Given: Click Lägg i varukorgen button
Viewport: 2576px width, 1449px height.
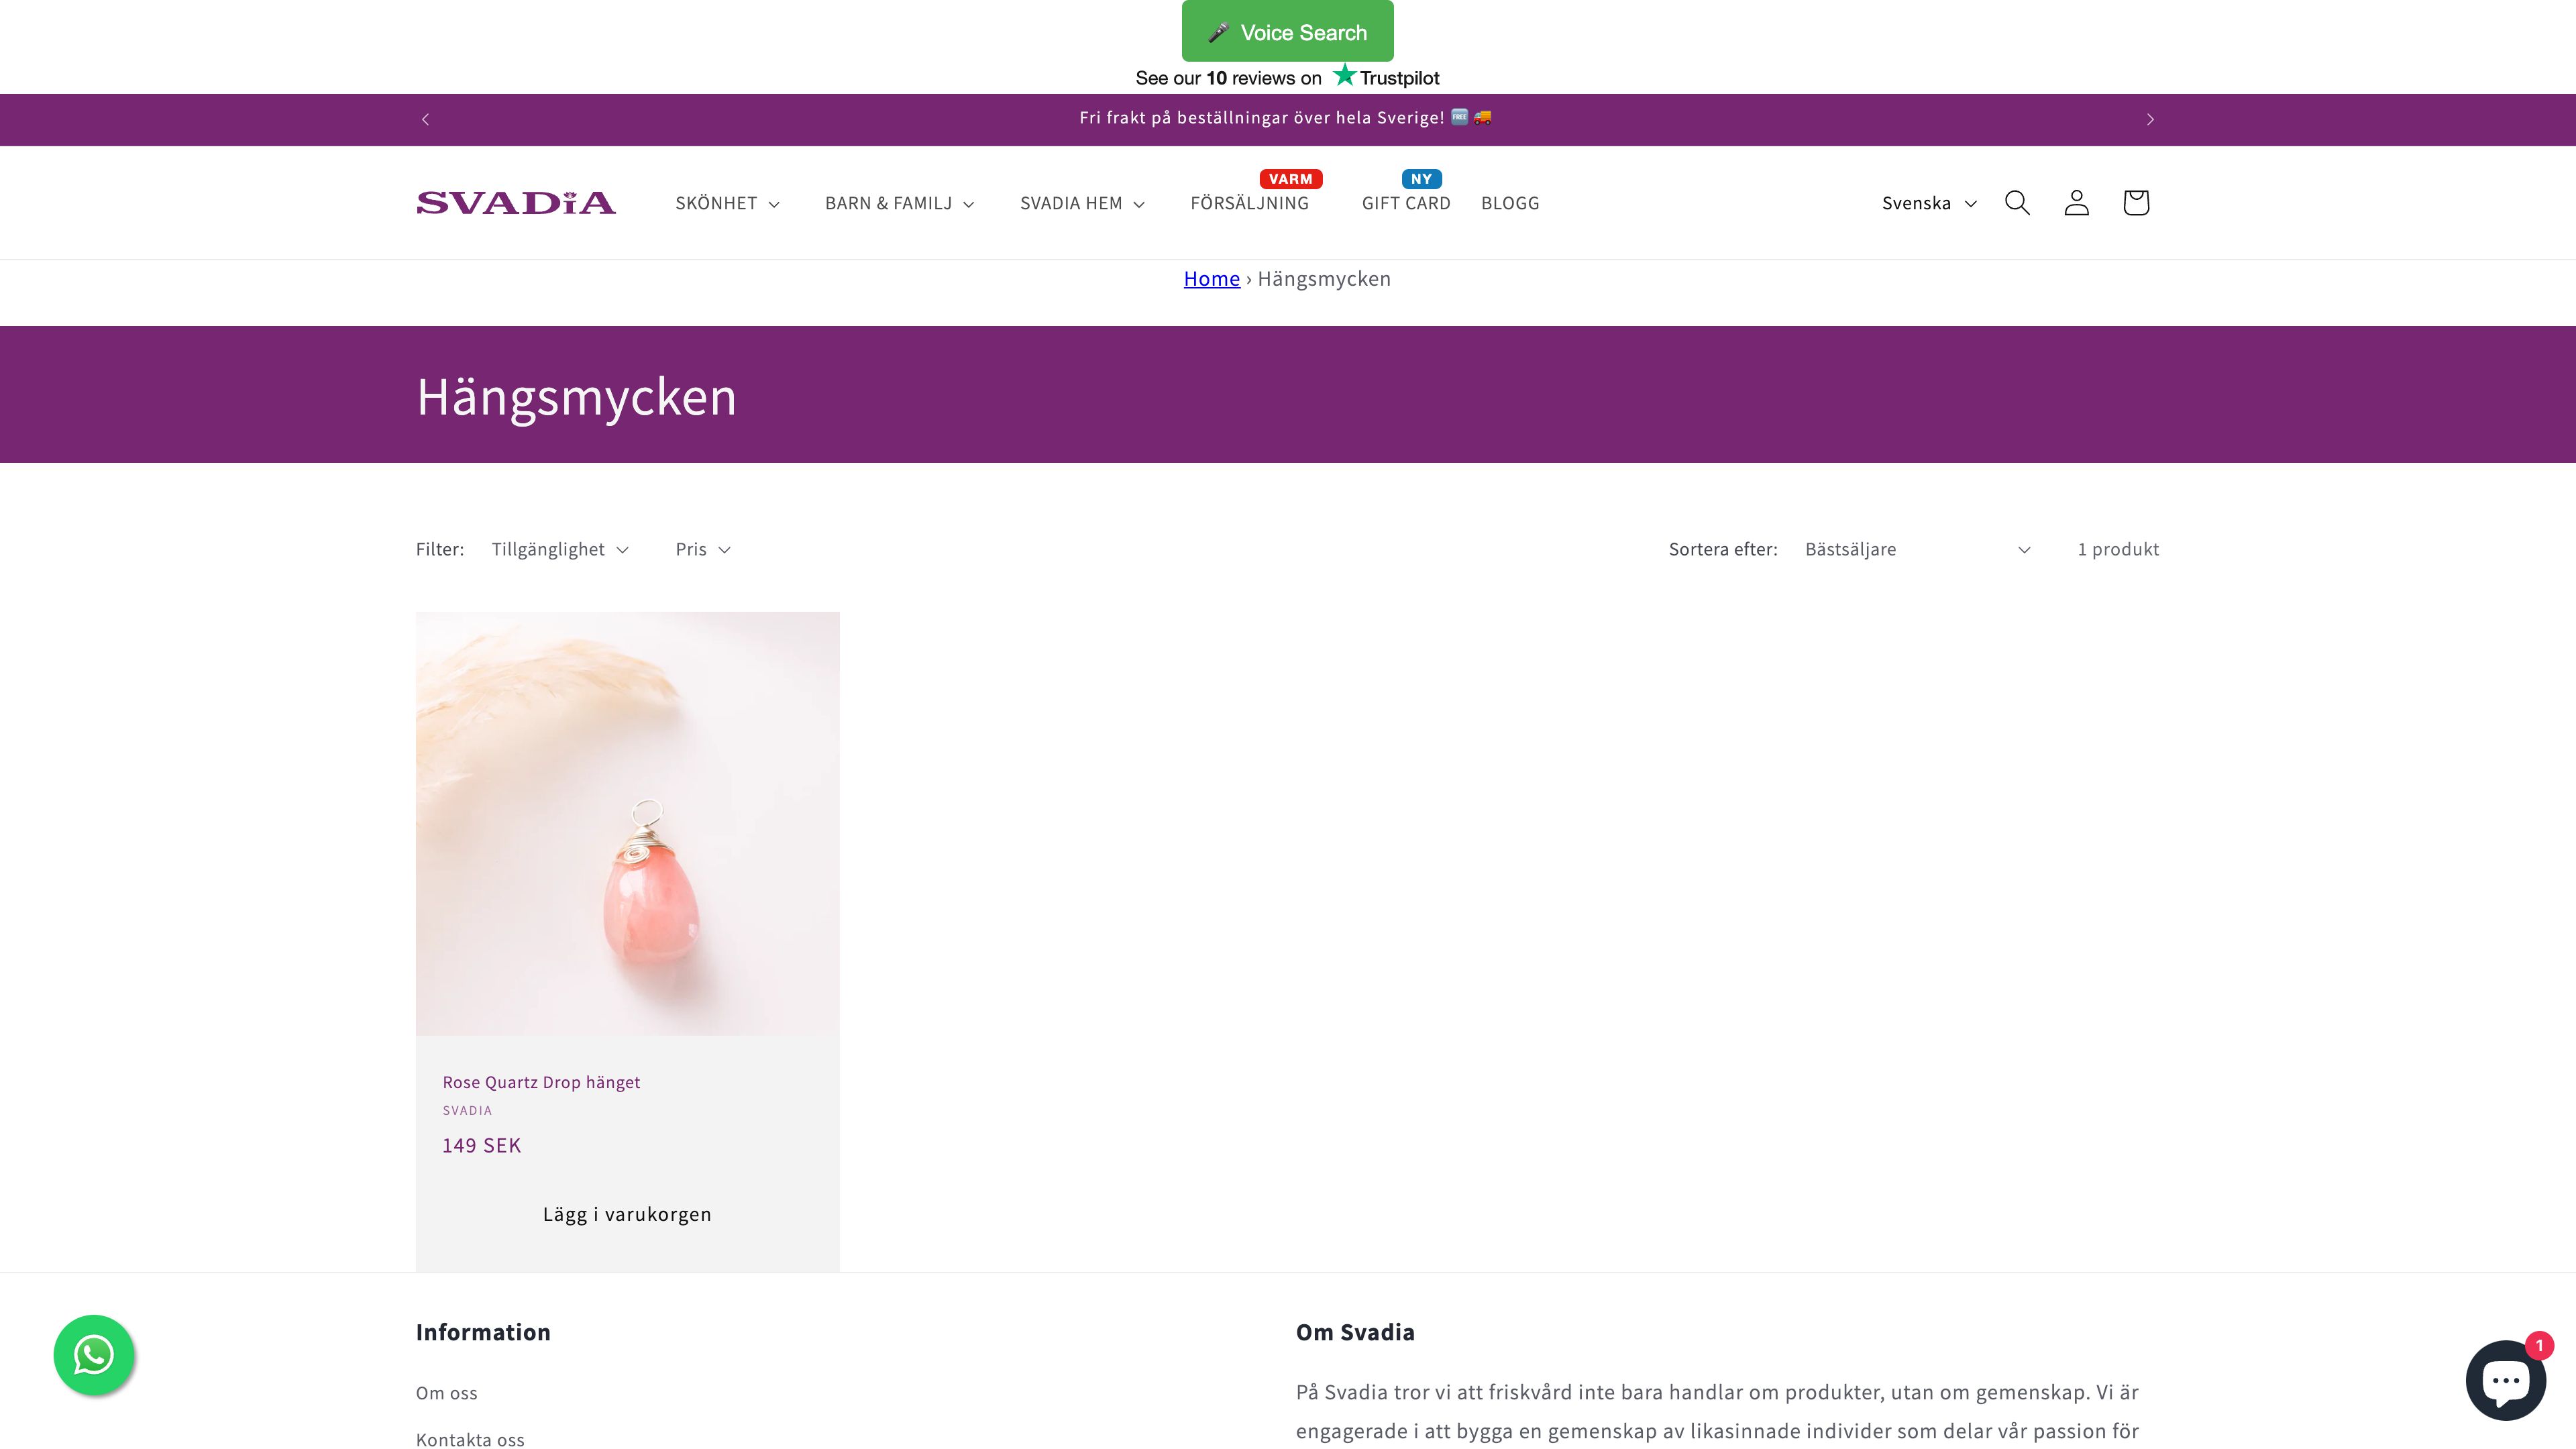Looking at the screenshot, I should (627, 1214).
